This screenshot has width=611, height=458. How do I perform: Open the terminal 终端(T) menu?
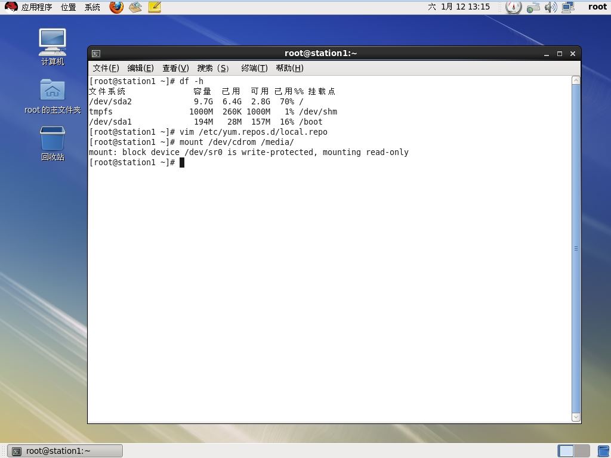(x=254, y=68)
